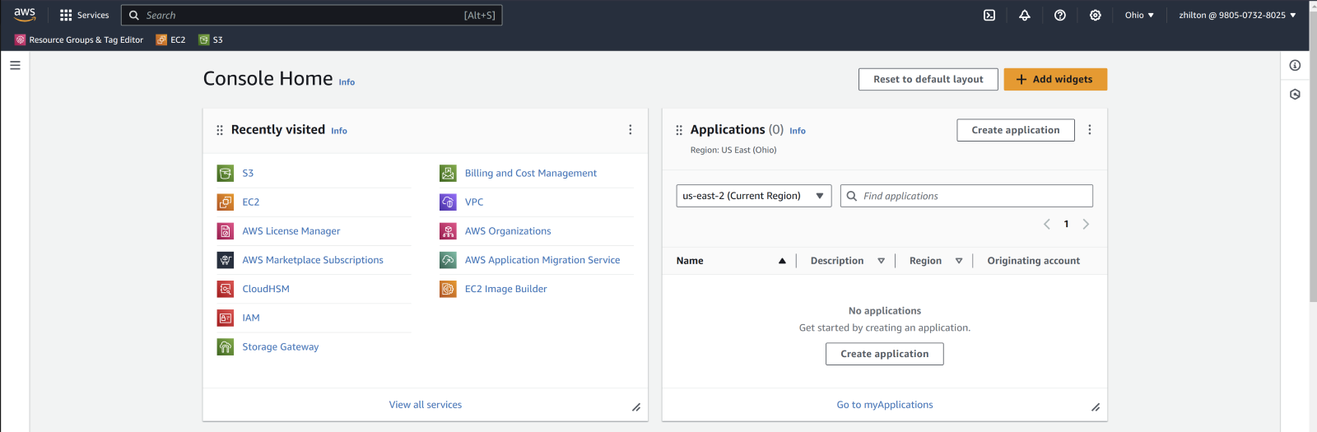Screen dimensions: 1317x432
Task: Open the settings gear in header
Action: 1096,15
